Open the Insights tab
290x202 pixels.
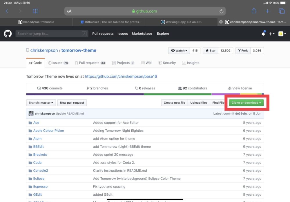(191, 63)
